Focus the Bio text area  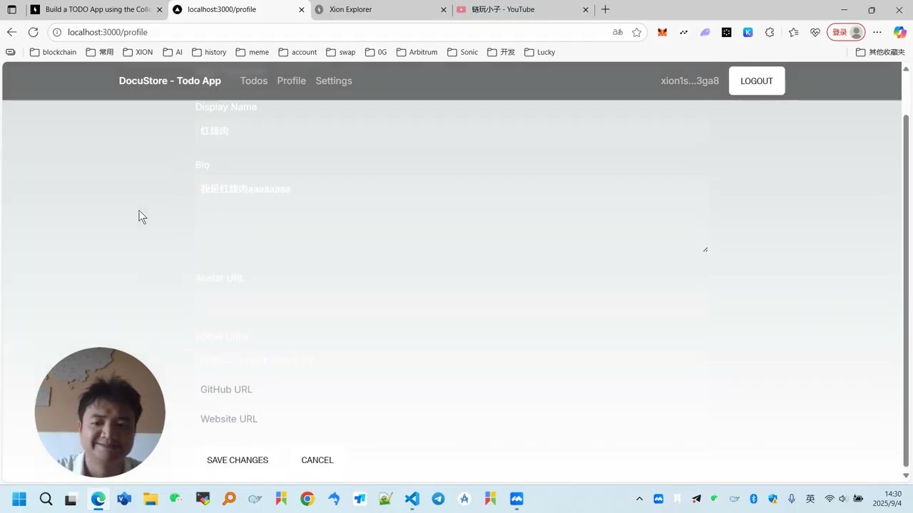(452, 215)
